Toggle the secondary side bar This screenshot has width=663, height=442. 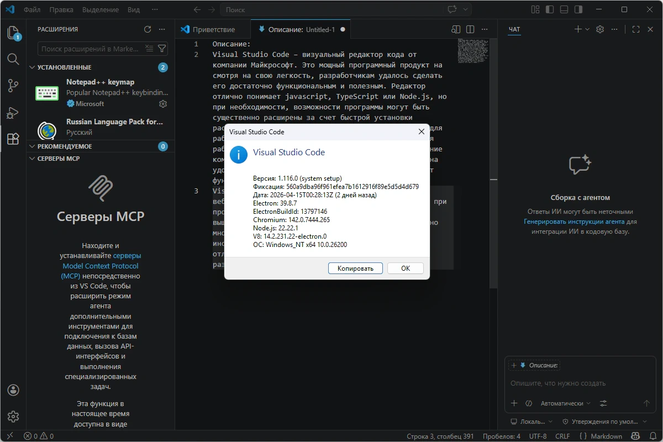(x=578, y=10)
